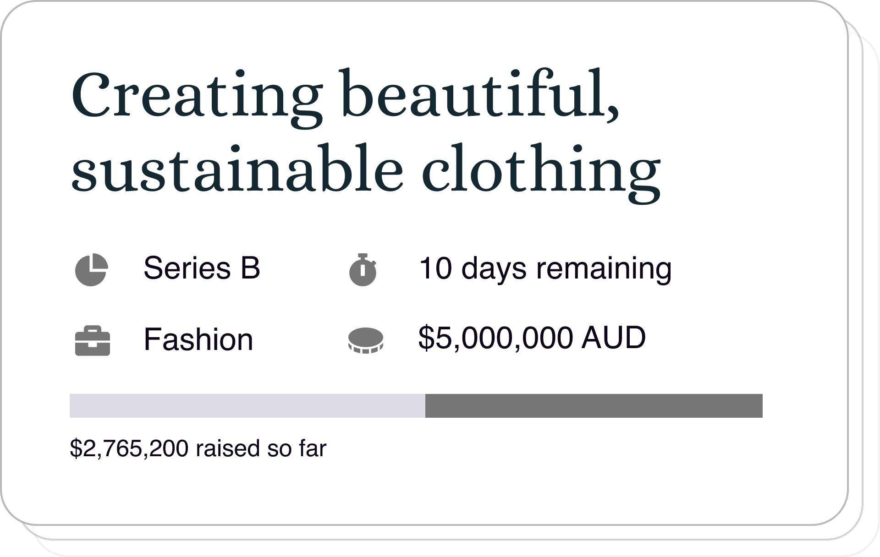880x557 pixels.
Task: Click the light lavender segment of progress bar
Action: (247, 406)
